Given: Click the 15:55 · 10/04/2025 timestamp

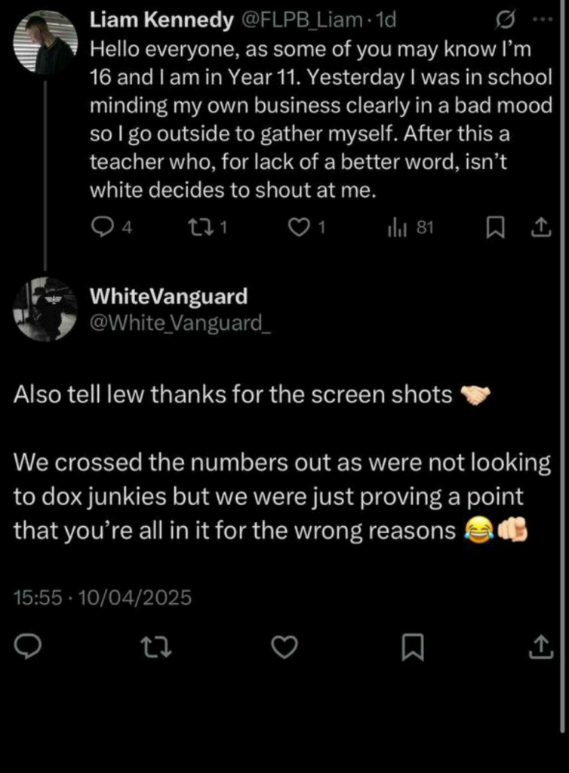Looking at the screenshot, I should click(x=103, y=598).
